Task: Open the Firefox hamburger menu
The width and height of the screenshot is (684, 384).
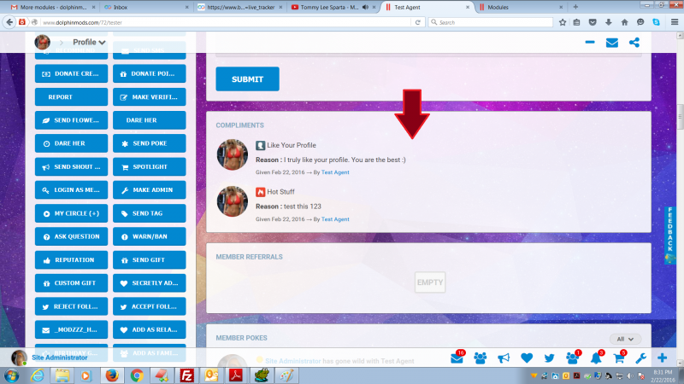Action: tap(675, 22)
